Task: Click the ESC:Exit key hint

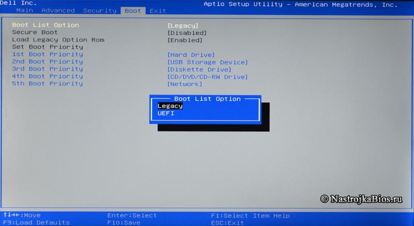Action: coord(227,223)
